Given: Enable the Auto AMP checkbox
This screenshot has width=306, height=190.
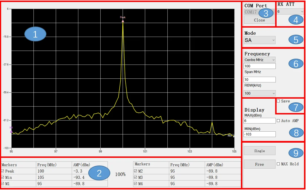Looking at the screenshot, I should (x=278, y=121).
